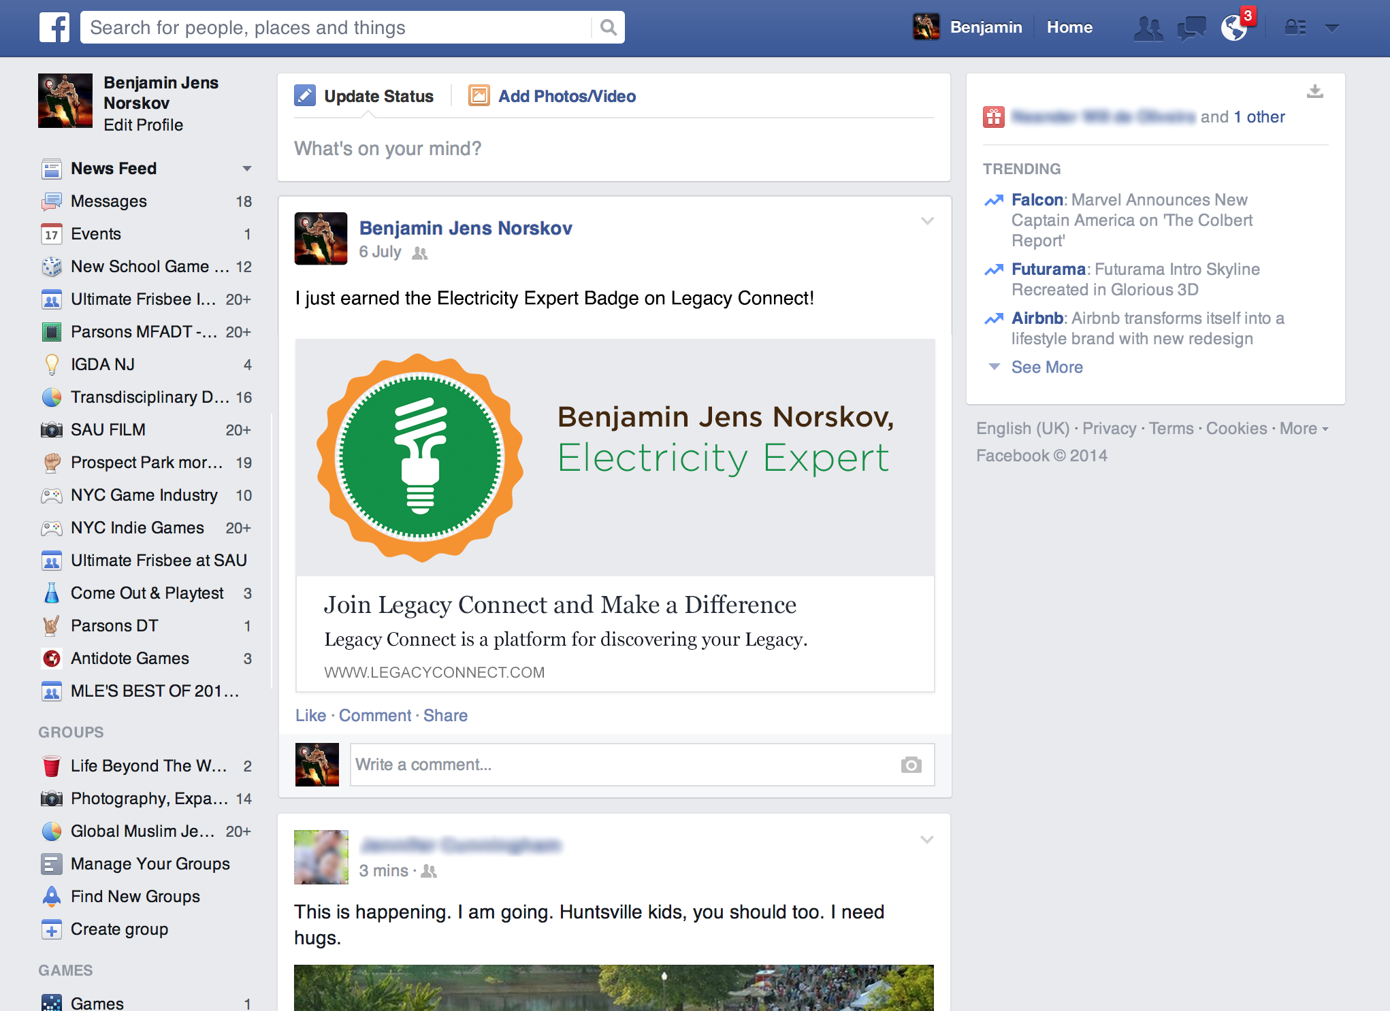Click the Electricity Expert badge image
This screenshot has width=1390, height=1011.
tap(420, 457)
